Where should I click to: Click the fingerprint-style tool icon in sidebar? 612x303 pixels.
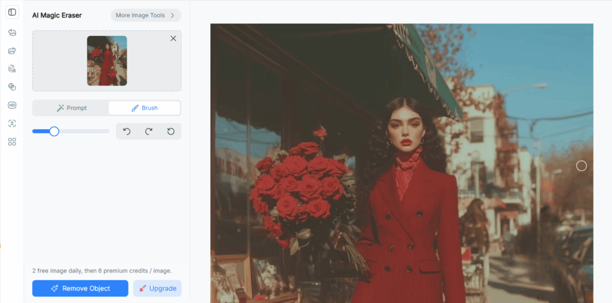pos(12,69)
